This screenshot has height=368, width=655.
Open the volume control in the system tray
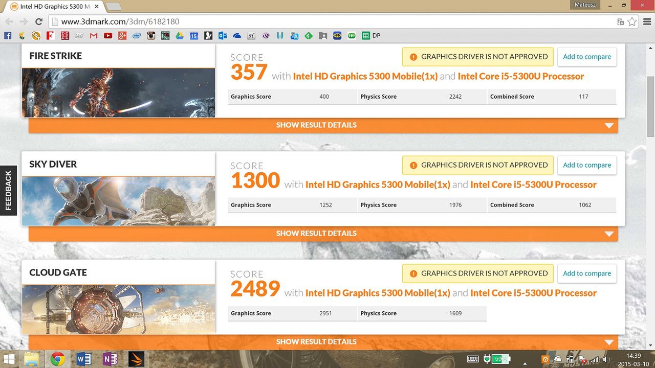click(x=606, y=360)
